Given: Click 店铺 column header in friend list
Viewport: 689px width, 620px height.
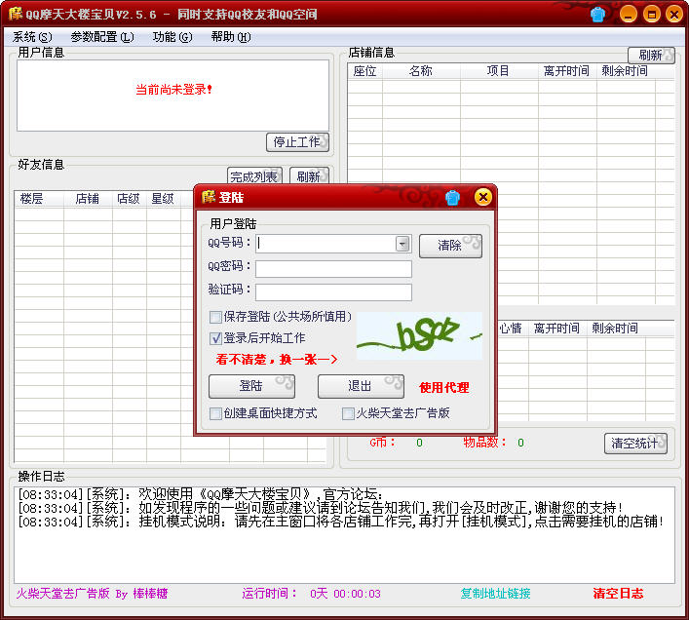Looking at the screenshot, I should coord(88,199).
